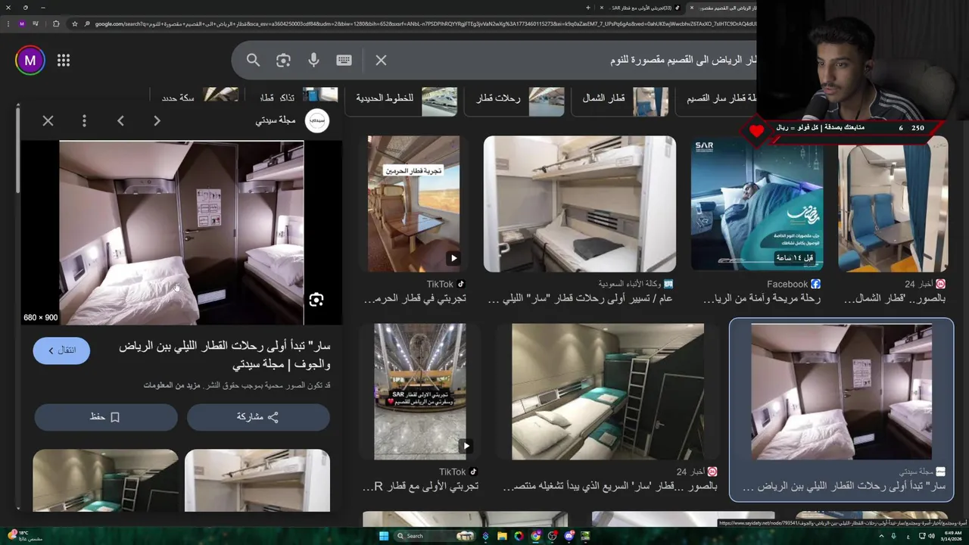Open TikTok SAR station video thumbnail
This screenshot has width=969, height=545.
[x=420, y=391]
